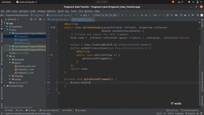Open the Database Inspector tool window
The image size is (204, 115).
tap(49, 110)
